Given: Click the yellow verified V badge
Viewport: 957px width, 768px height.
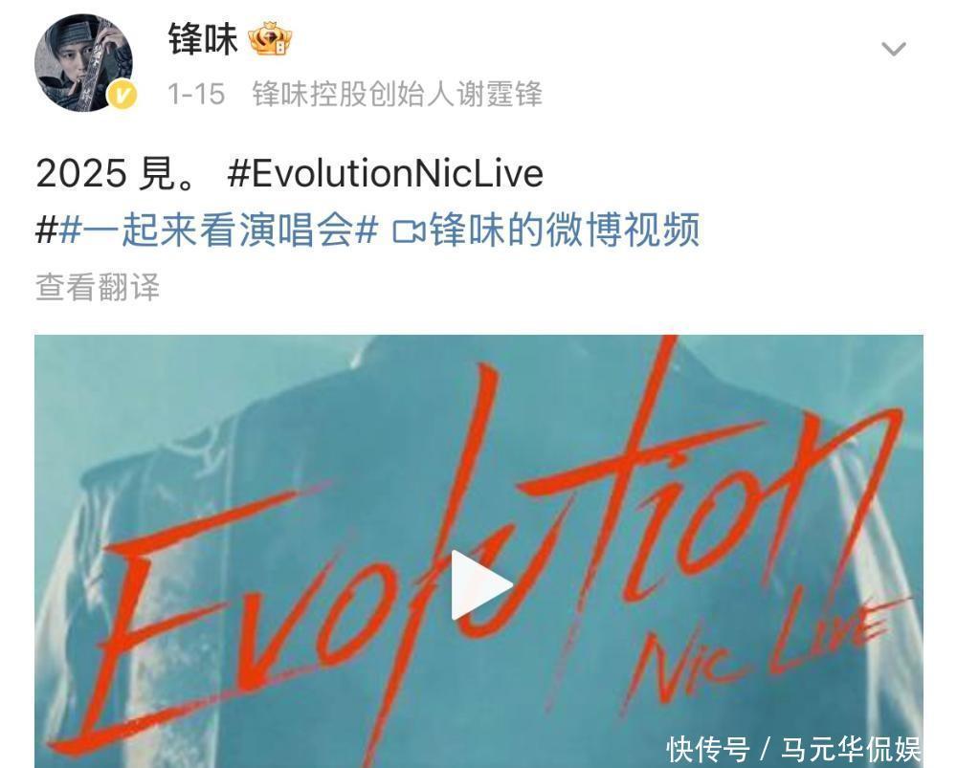Looking at the screenshot, I should click(x=122, y=97).
